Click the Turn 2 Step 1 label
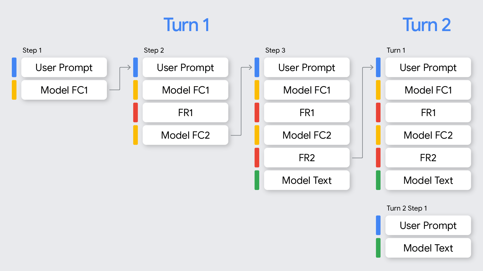 (407, 208)
